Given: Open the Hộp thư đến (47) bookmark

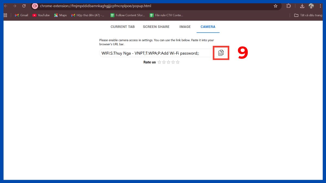Looking at the screenshot, I should (88, 15).
